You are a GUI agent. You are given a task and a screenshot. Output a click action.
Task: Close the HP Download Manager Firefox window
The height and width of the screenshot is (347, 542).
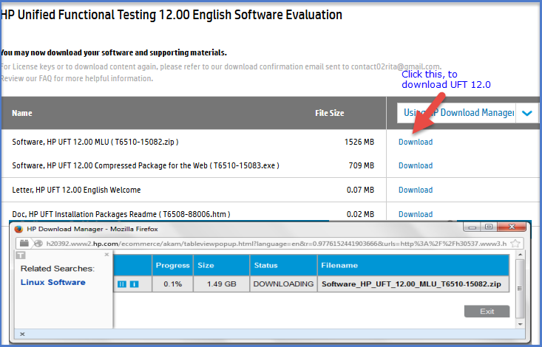tap(512, 227)
